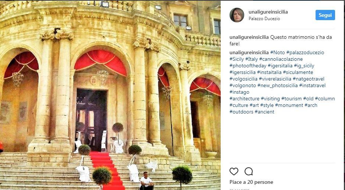Open the #siculamente hashtag
This screenshot has height=190, width=345.
point(298,72)
